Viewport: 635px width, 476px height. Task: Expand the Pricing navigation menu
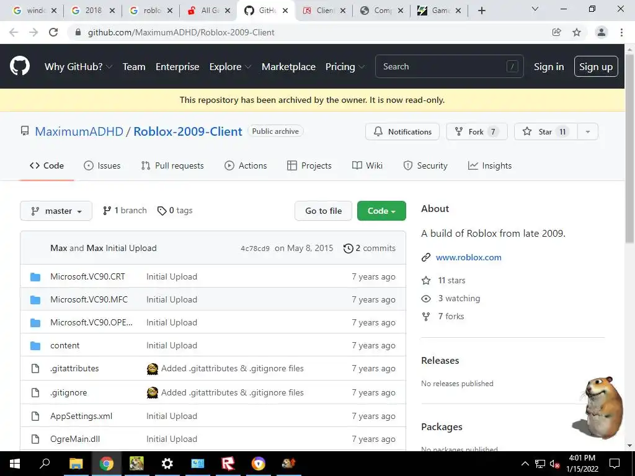pos(345,67)
